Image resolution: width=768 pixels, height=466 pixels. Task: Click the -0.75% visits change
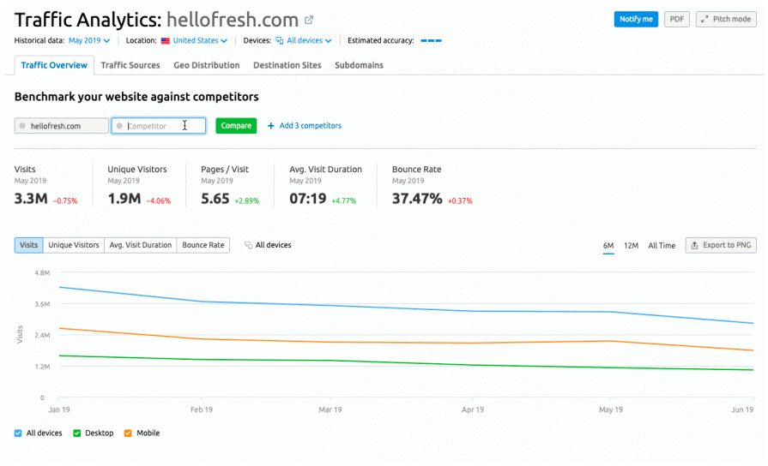click(x=65, y=201)
